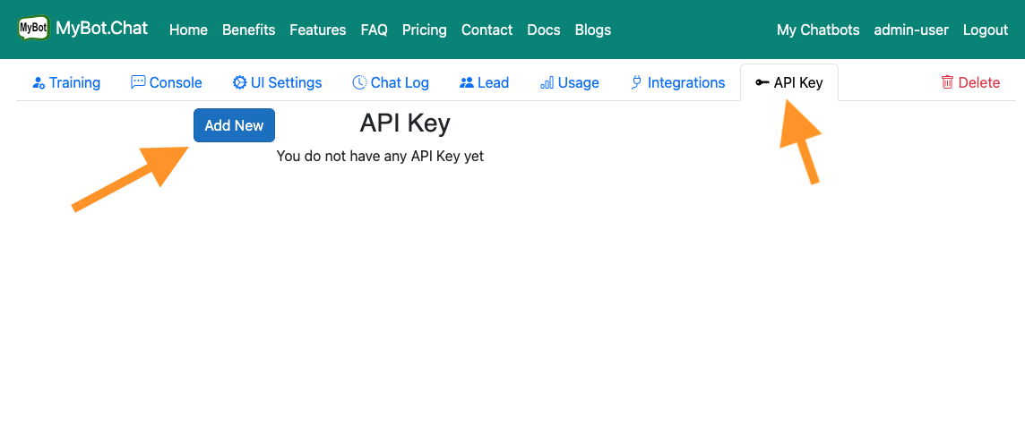Open the Features nav link
The height and width of the screenshot is (426, 1025).
pos(318,30)
